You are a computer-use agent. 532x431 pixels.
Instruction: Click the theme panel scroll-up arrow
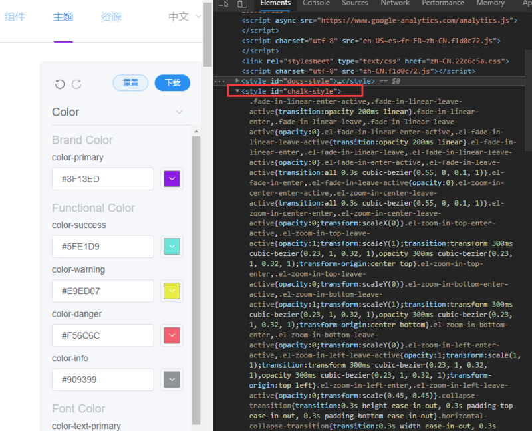pos(196,131)
